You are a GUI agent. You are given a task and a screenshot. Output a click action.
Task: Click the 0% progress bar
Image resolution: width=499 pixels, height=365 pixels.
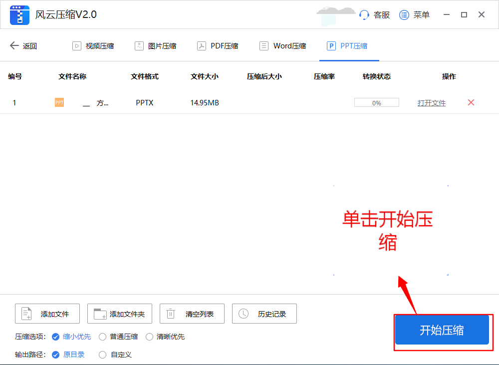tap(376, 102)
